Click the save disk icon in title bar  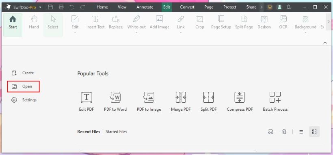pyautogui.click(x=50, y=7)
